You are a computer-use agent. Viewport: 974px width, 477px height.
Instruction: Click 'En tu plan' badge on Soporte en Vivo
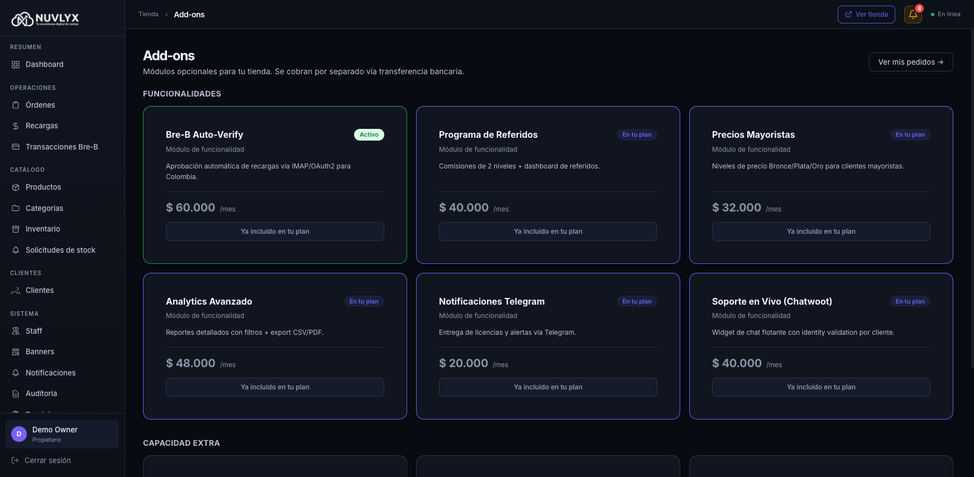tap(910, 301)
